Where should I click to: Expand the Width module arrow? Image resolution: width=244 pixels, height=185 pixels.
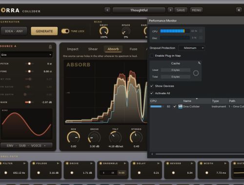coord(225,163)
